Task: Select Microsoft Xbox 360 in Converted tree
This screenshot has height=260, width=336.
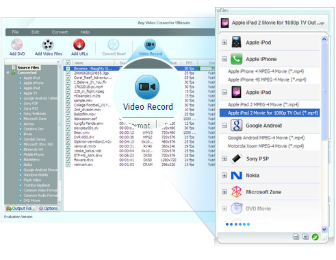Action: tap(38, 144)
